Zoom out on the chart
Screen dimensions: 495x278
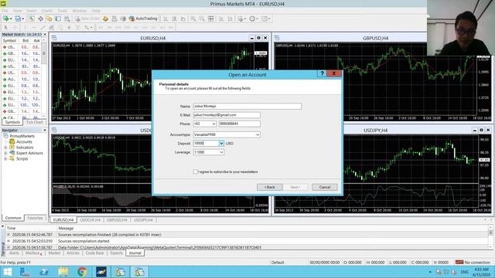tap(202, 19)
